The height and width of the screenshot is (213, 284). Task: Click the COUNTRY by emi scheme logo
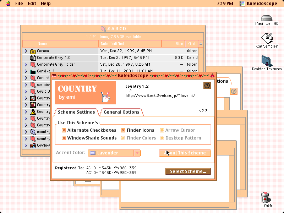[x=85, y=93]
